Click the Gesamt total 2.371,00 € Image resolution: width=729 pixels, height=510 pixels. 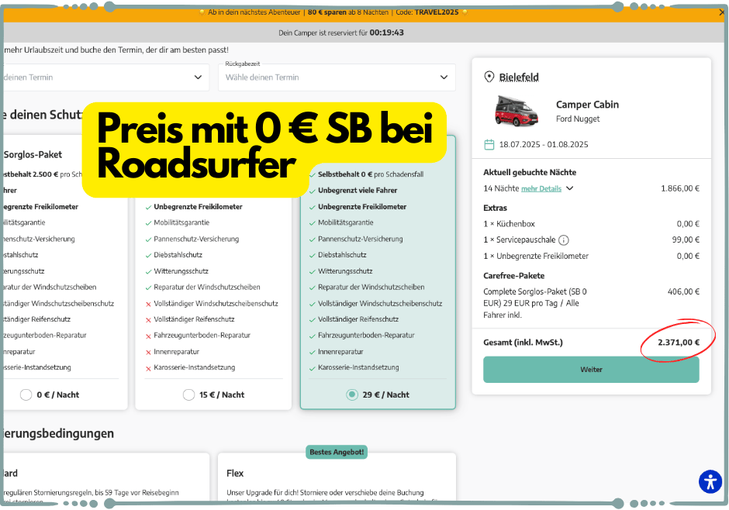(x=679, y=343)
